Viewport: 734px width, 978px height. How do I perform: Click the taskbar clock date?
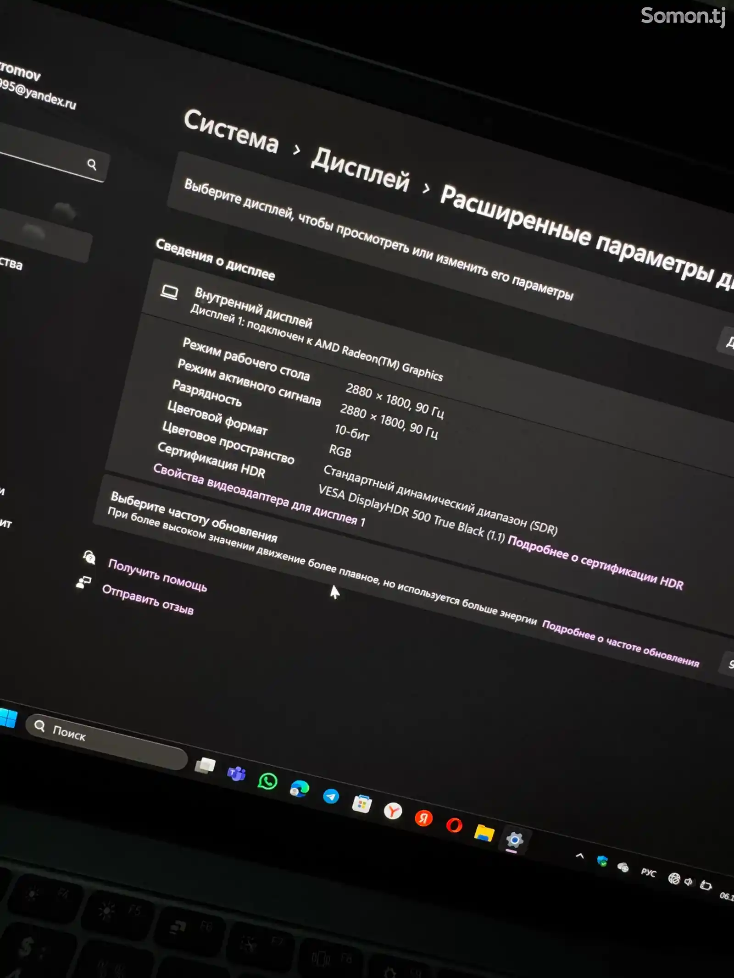pos(727,896)
